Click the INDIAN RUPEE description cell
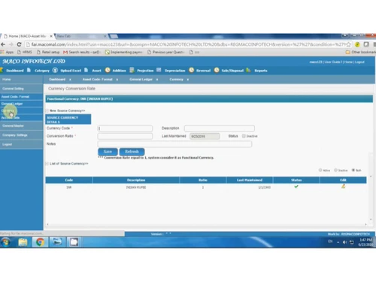Viewport: 376px width, 282px height. 136,187
